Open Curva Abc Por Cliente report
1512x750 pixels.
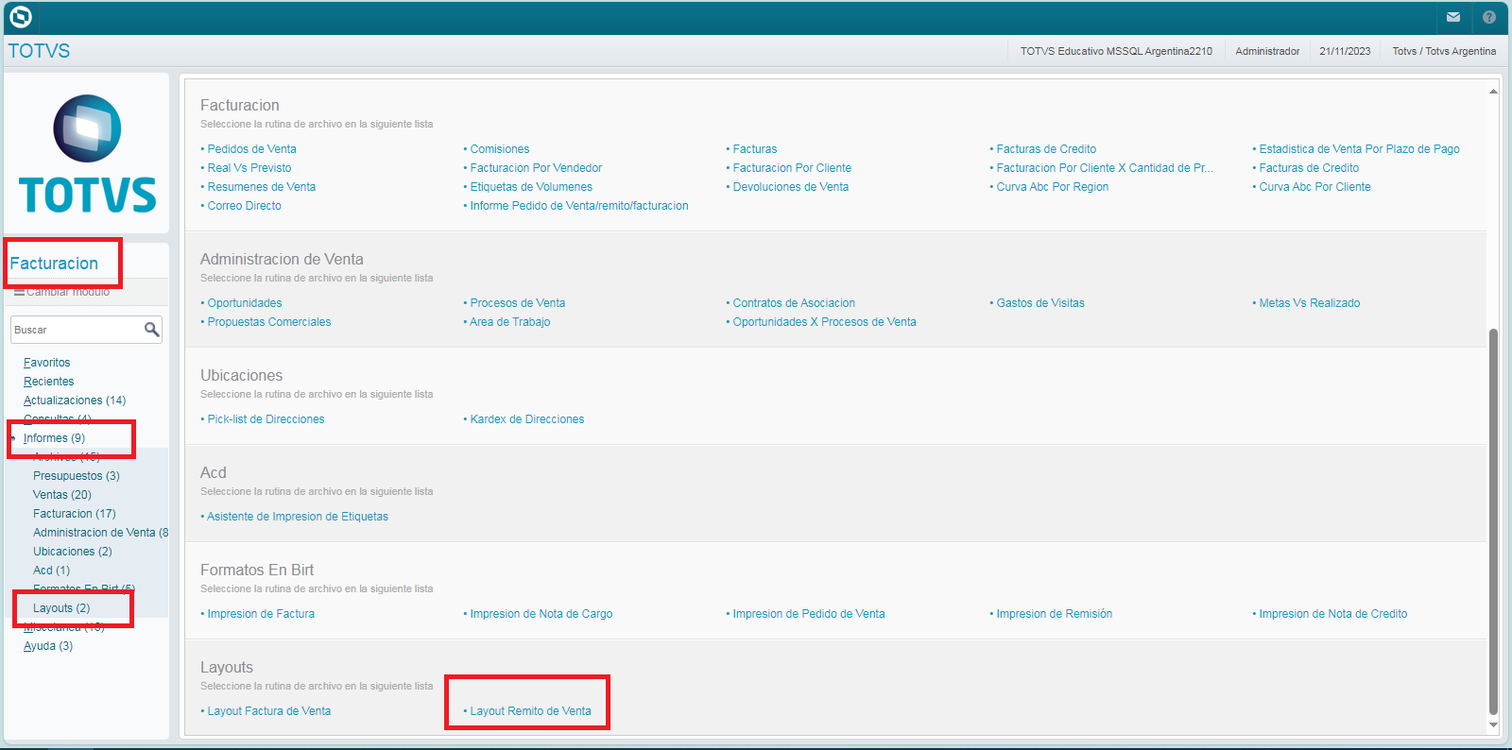click(1314, 187)
